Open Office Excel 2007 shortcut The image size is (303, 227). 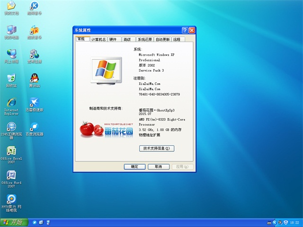(11, 152)
